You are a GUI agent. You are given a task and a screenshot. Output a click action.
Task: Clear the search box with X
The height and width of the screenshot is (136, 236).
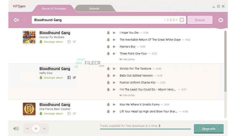(182, 20)
